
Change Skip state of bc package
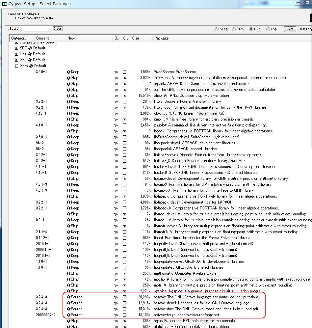pyautogui.click(x=68, y=90)
